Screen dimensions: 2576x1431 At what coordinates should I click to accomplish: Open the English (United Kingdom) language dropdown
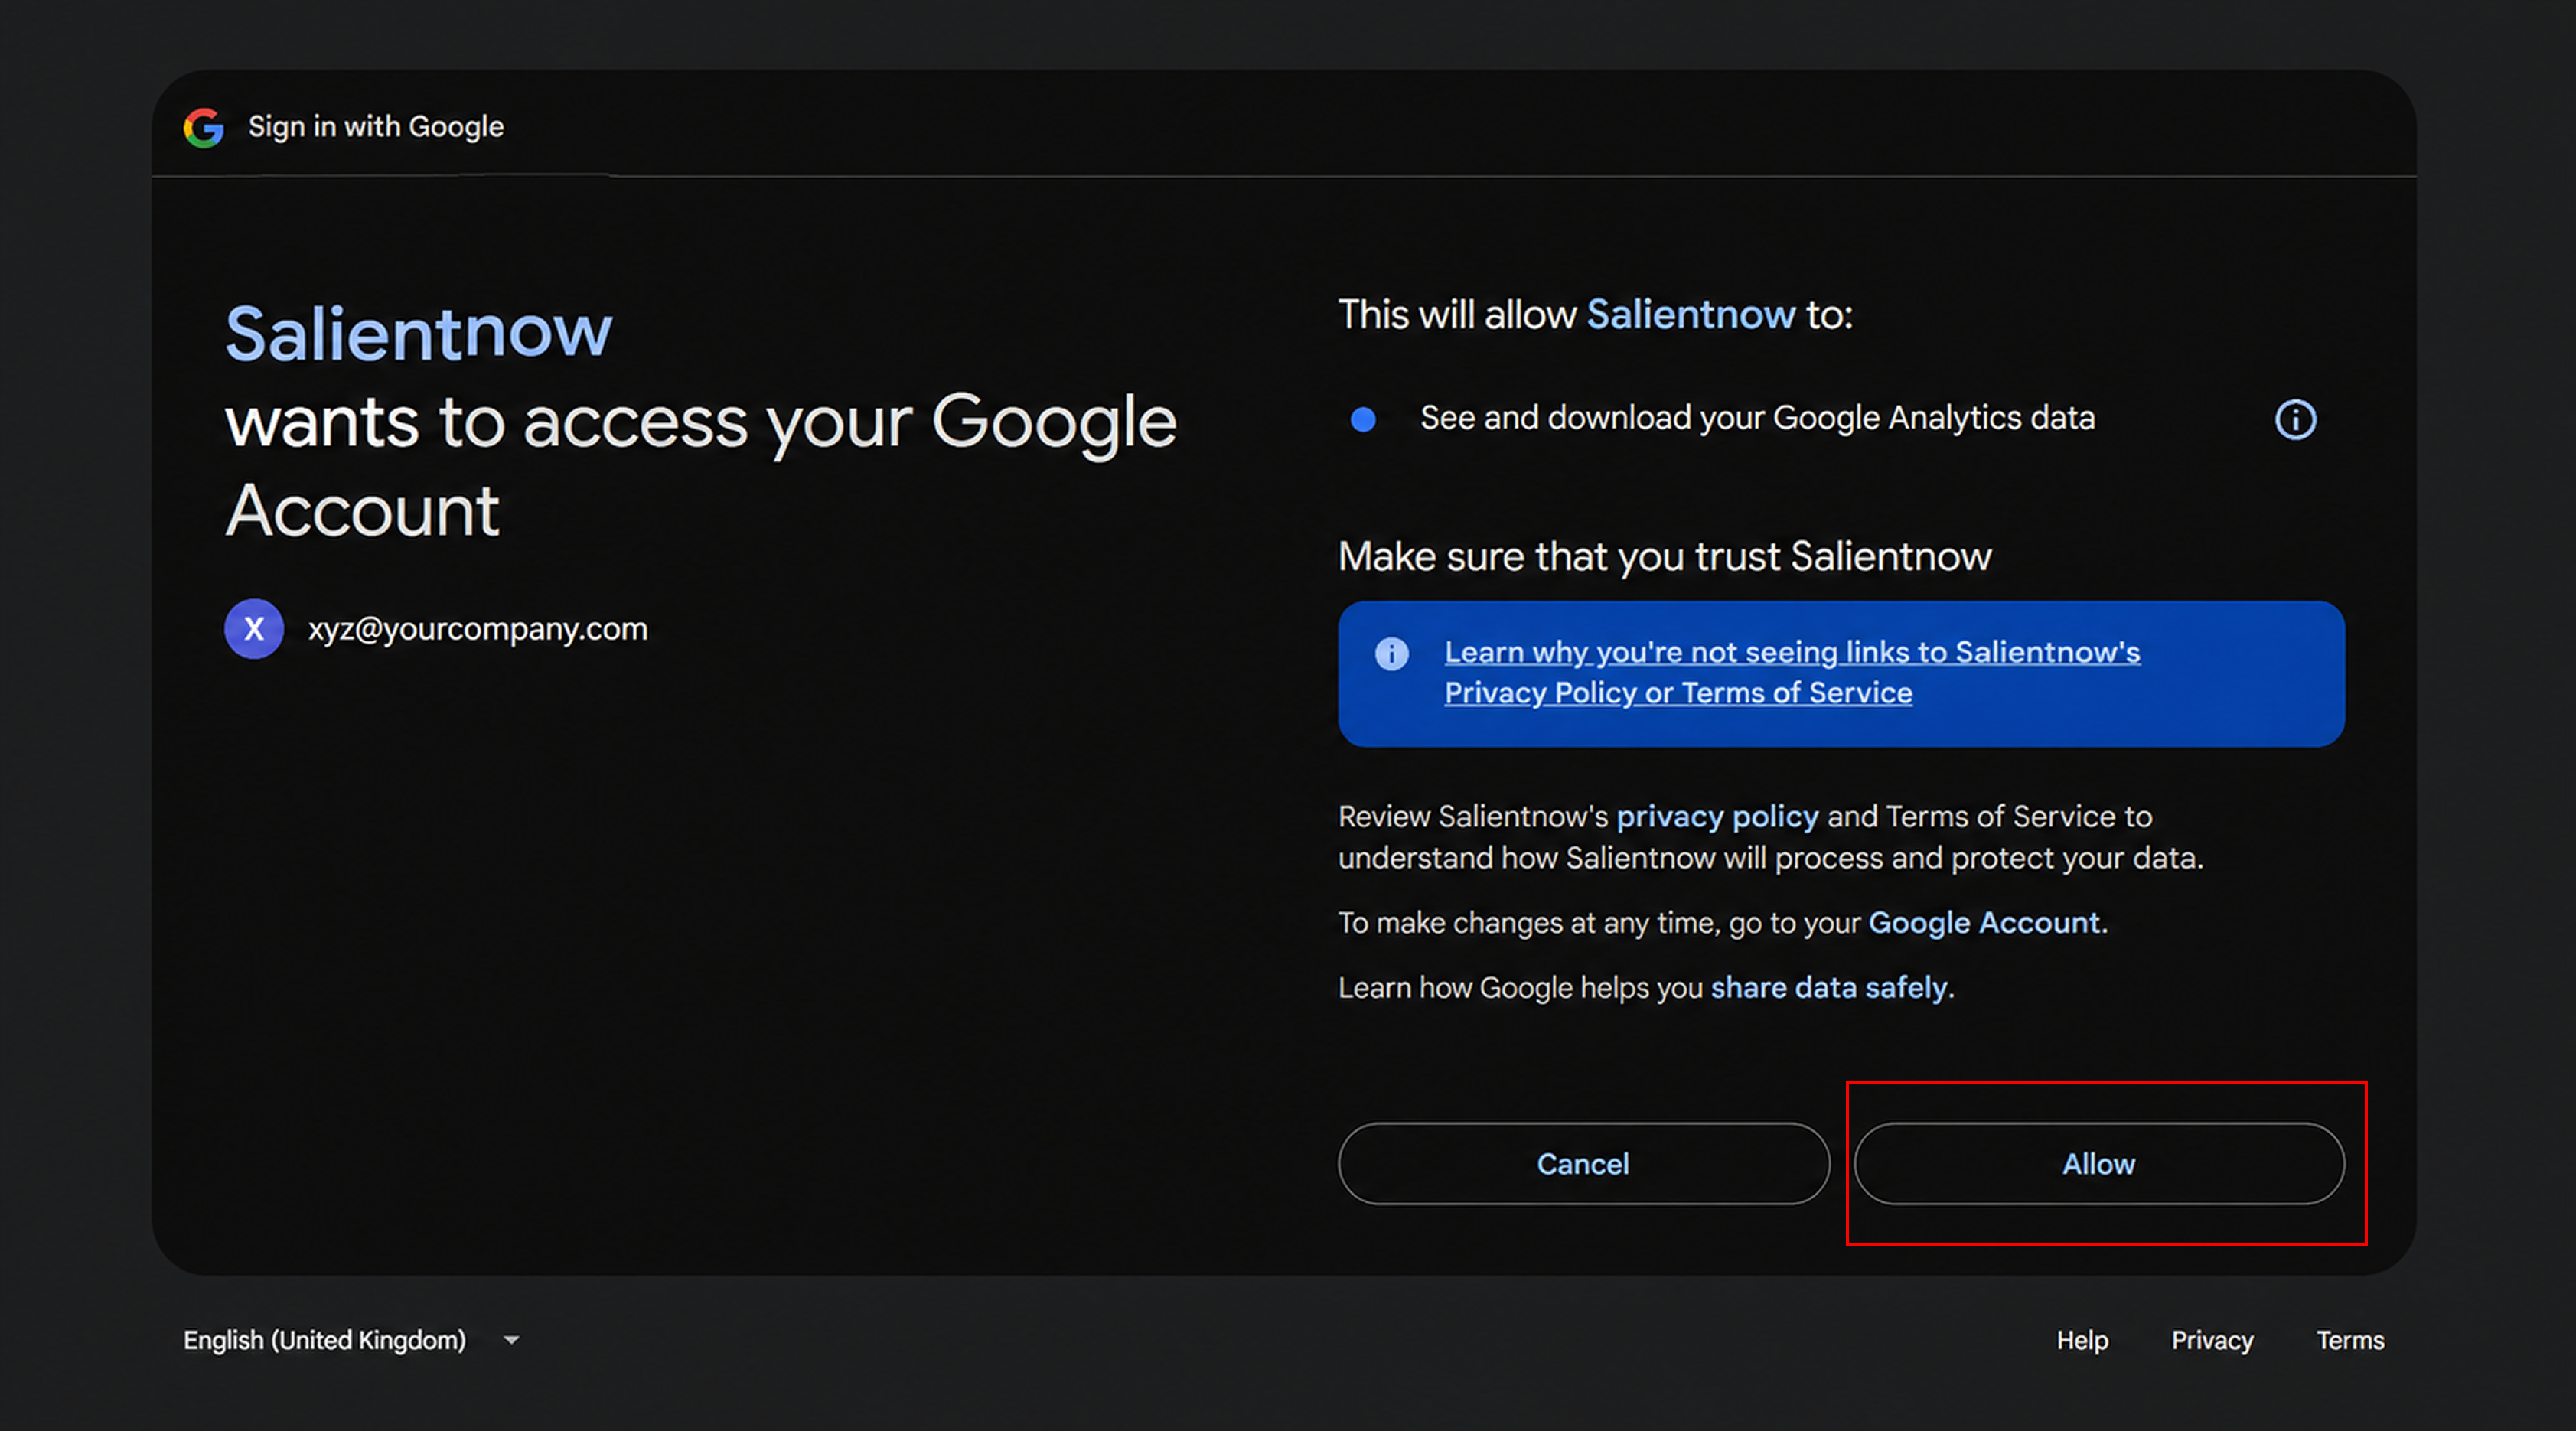[x=351, y=1340]
